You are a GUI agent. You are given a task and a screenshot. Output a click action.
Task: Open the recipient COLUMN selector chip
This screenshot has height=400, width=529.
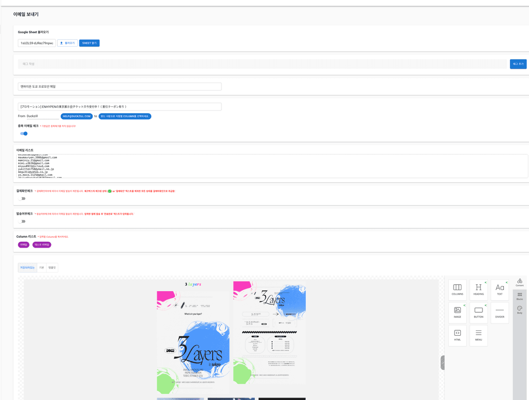click(125, 116)
